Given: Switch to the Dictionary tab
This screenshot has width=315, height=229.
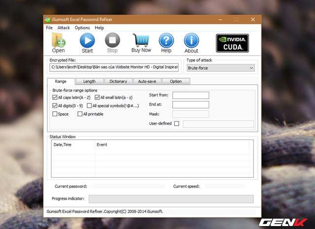Looking at the screenshot, I should pos(118,81).
